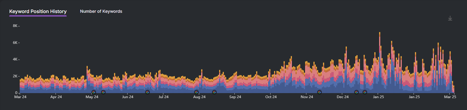Click the Google update marker between Nov 24 and Dec 24
467x110 pixels.
tap(319, 92)
